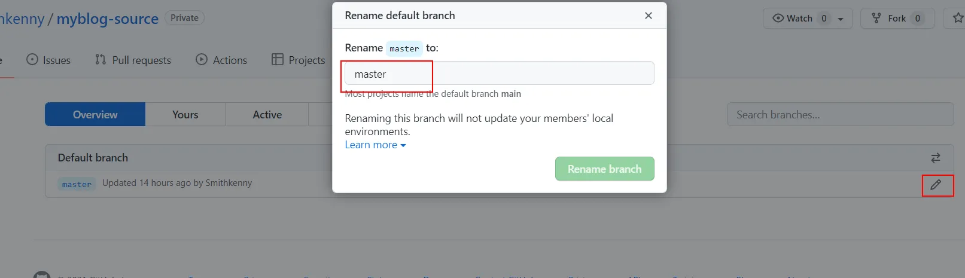Open the Issues tab
The width and height of the screenshot is (965, 278).
pyautogui.click(x=48, y=60)
